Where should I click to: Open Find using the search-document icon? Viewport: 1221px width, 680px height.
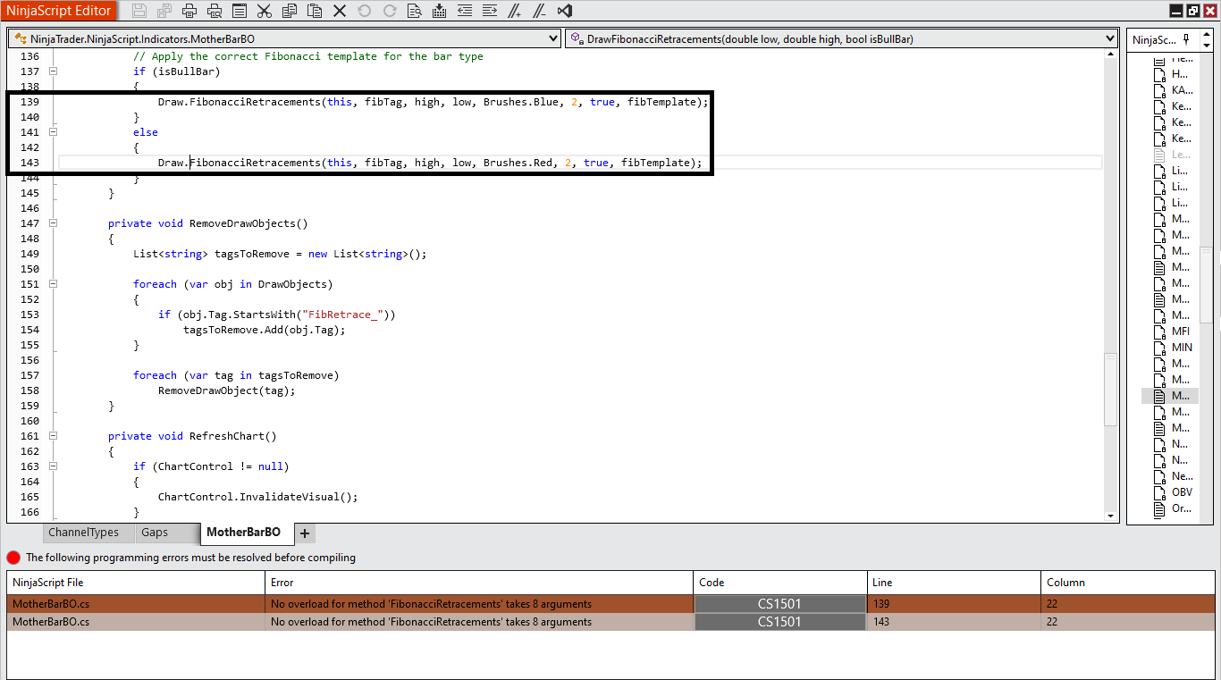[x=414, y=11]
